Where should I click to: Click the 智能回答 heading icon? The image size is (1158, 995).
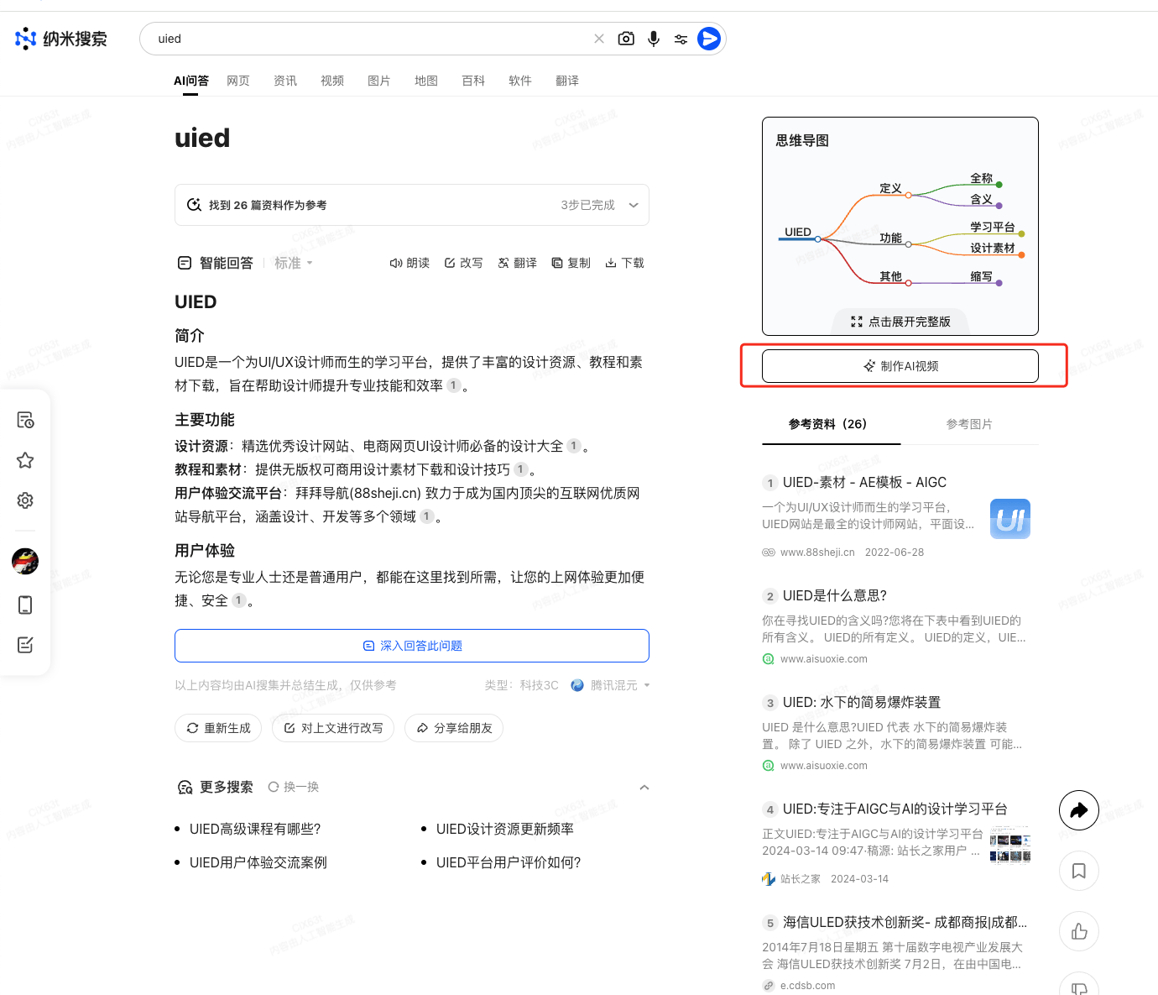[x=185, y=263]
